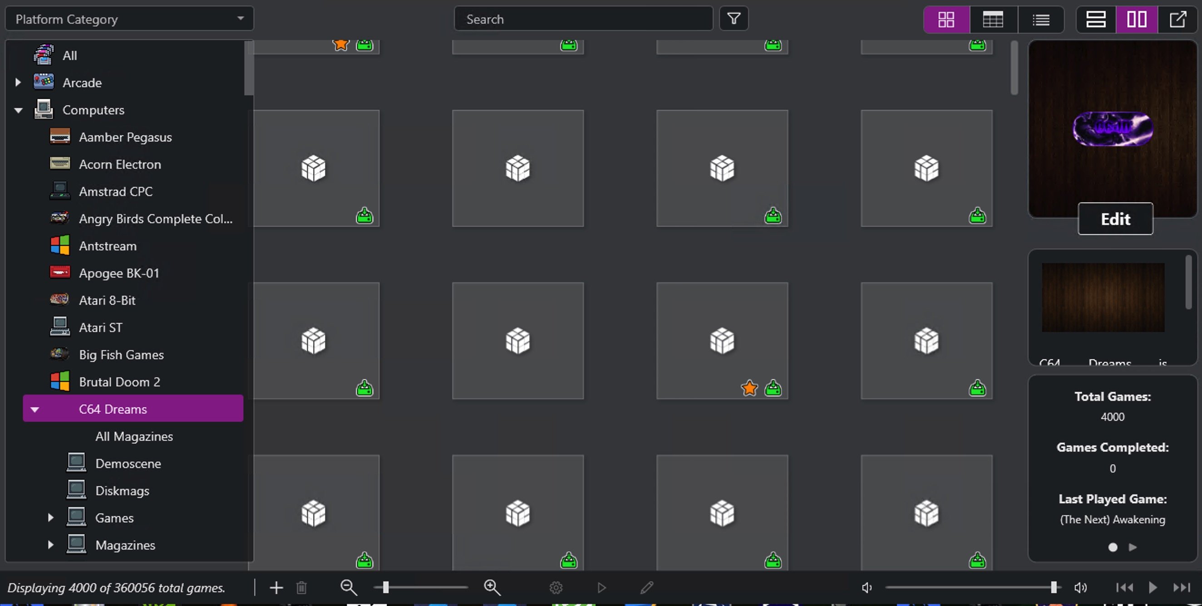The width and height of the screenshot is (1202, 606).
Task: Open the game configure gear icon
Action: [x=556, y=588]
